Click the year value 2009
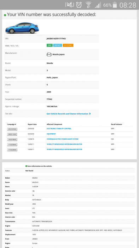The width and height of the screenshot is (139, 248). pyautogui.click(x=49, y=92)
